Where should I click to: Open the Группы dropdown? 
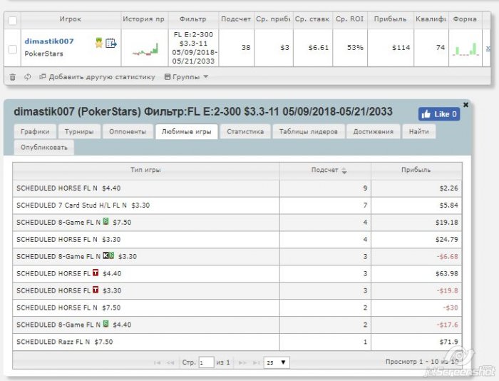click(186, 77)
